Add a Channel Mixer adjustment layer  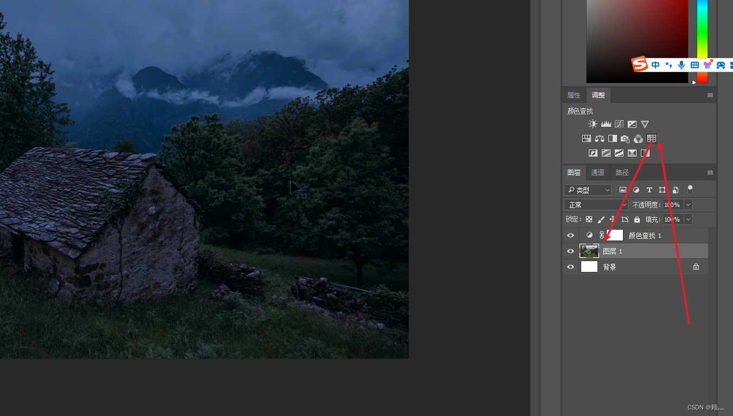pyautogui.click(x=638, y=139)
